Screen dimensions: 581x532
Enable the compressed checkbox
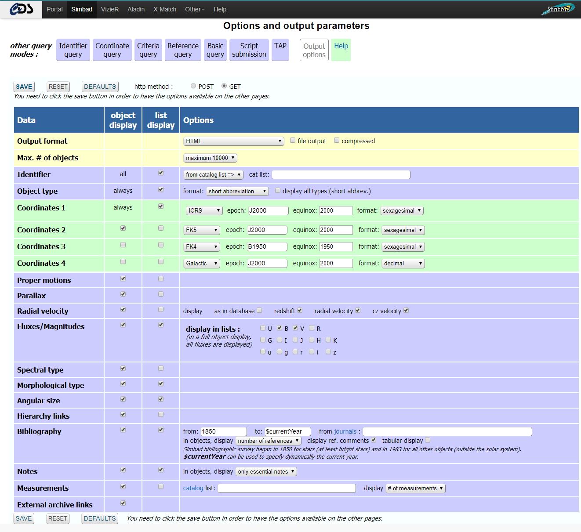(x=337, y=141)
